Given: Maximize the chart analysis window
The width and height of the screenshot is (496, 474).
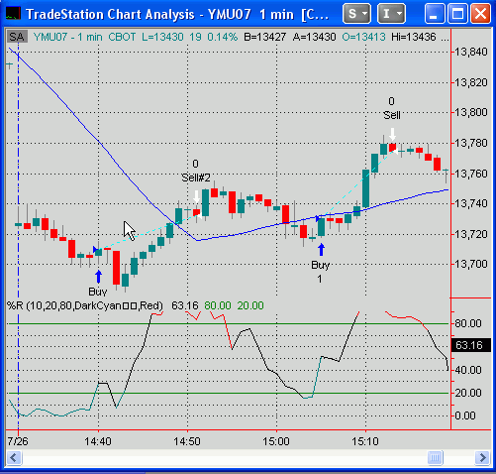Looking at the screenshot, I should point(457,14).
